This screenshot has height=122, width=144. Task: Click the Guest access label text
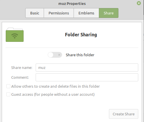click(x=53, y=94)
